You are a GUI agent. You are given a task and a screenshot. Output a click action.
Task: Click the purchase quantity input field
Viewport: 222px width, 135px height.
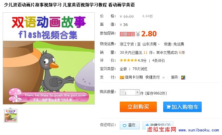[x=130, y=92]
